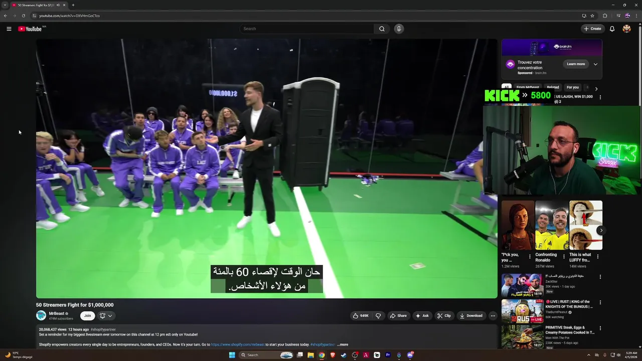
Task: Click the search magnifier button
Action: 382,29
